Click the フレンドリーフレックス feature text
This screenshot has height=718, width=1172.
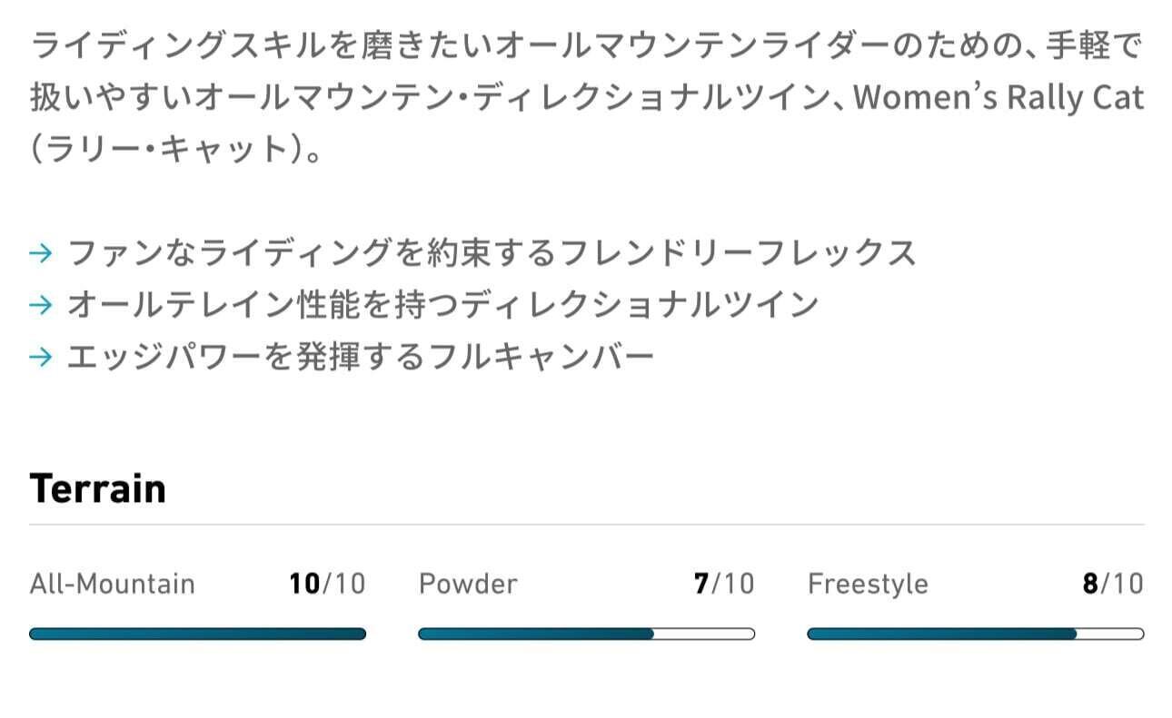492,253
